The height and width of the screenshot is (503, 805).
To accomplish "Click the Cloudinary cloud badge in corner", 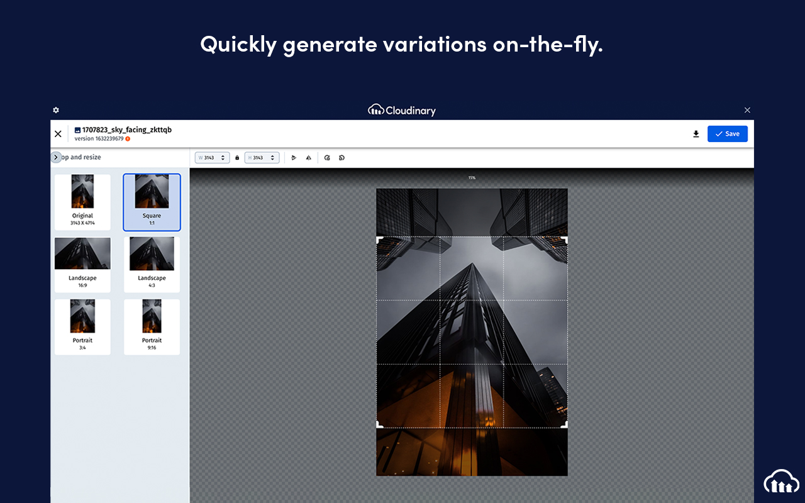I will 782,481.
